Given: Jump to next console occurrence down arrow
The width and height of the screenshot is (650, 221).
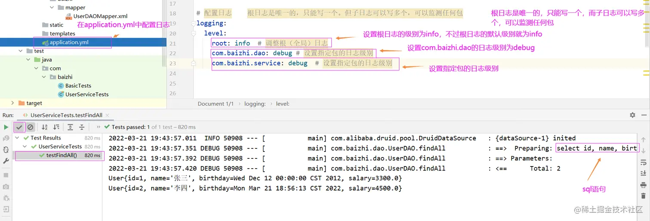Looking at the screenshot, I should click(x=643, y=151).
